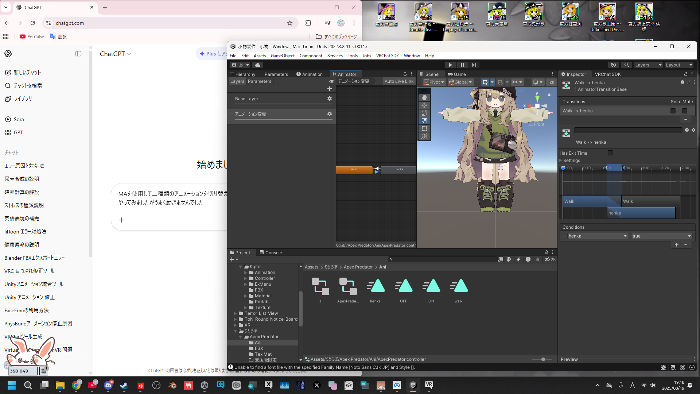Toggle Project panel lock icon
Viewport: 700px width, 394px height.
[546, 252]
